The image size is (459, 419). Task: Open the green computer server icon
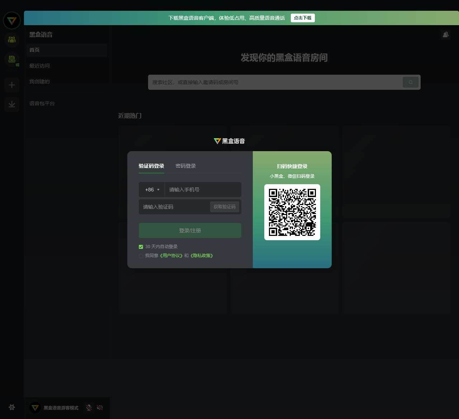click(x=12, y=60)
